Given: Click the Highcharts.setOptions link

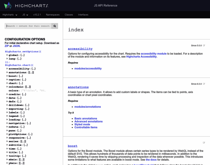Looking at the screenshot, I should point(23,51).
